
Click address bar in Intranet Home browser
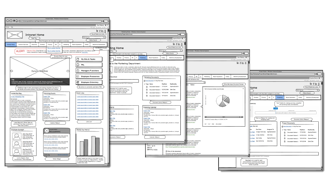(60, 21)
